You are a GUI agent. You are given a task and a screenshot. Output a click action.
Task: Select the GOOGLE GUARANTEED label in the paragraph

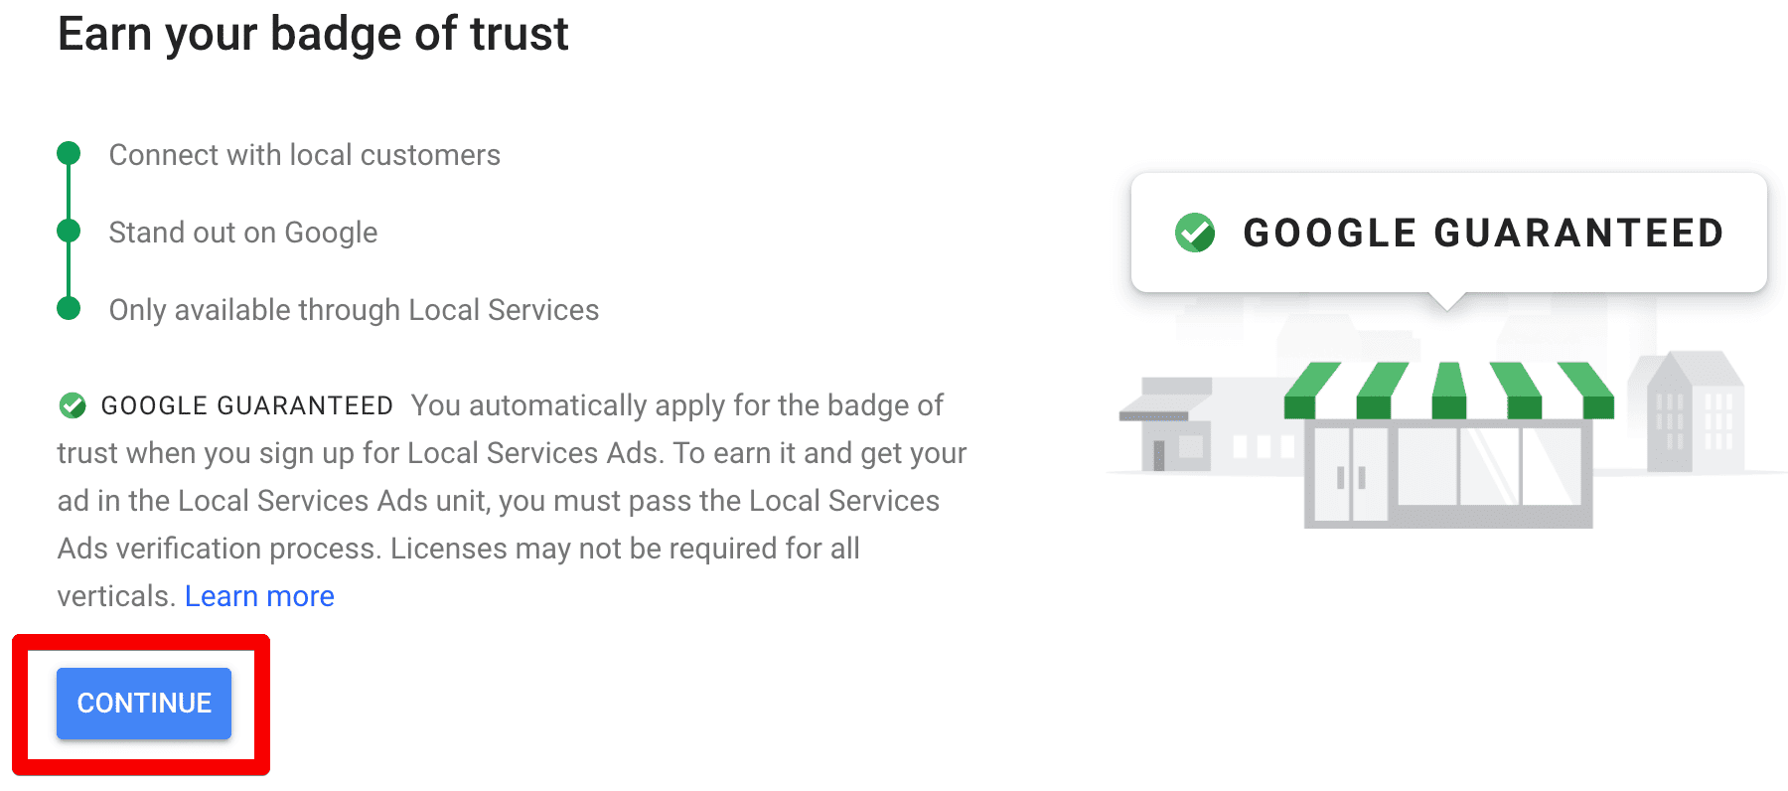246,404
